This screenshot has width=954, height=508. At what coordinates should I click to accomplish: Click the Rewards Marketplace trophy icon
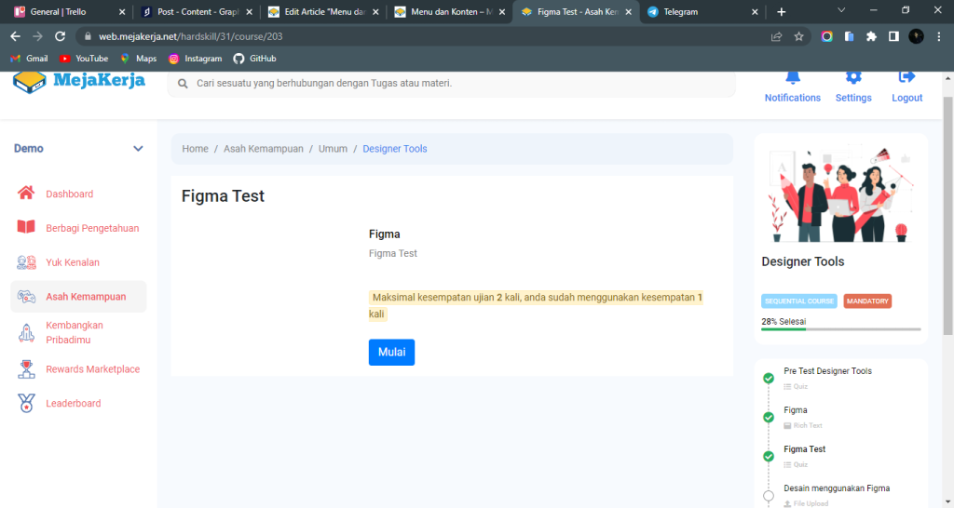[26, 368]
